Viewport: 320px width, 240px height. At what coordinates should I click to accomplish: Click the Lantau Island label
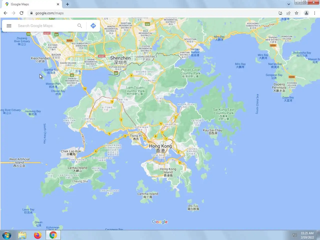(77, 169)
